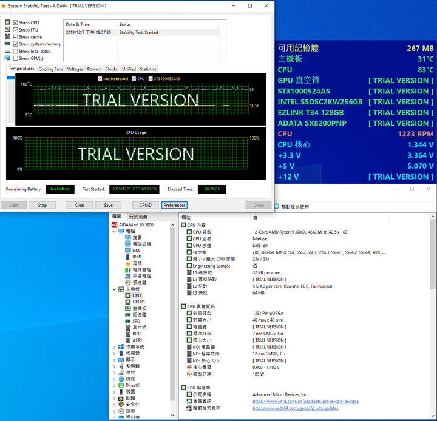Click the 存放 storage drive icon

tap(121, 372)
